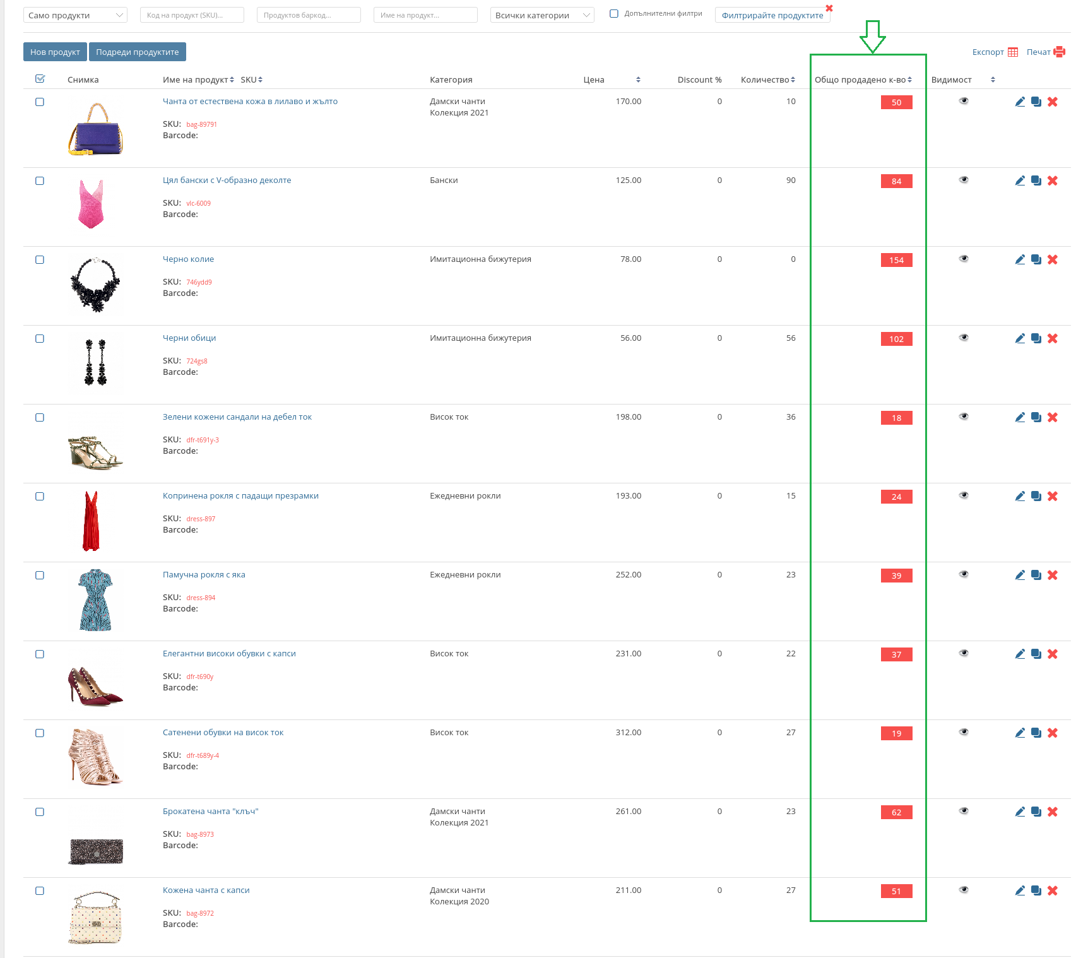The image size is (1088, 958).
Task: Delete the Кожена чанта с капси product
Action: coord(1053,890)
